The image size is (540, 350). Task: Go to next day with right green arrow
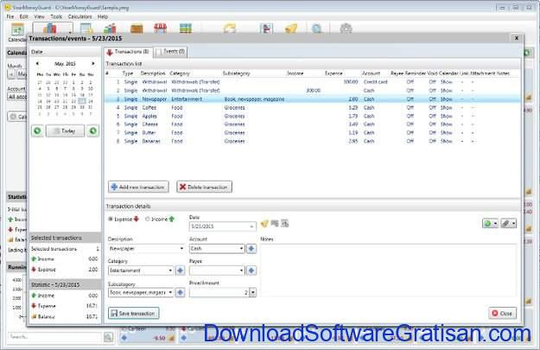(92, 130)
